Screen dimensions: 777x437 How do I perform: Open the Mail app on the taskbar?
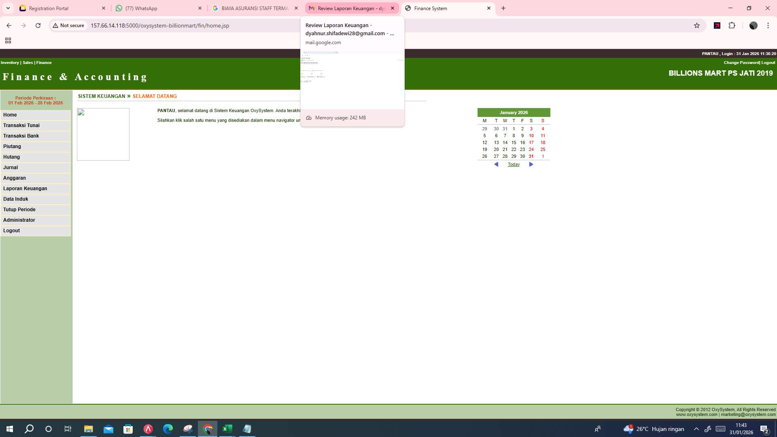point(108,429)
